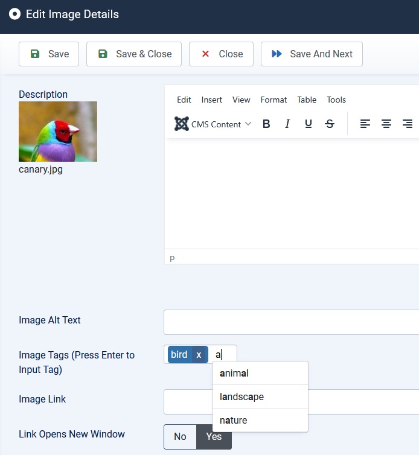
Task: Open the View menu in editor
Action: [x=241, y=100]
